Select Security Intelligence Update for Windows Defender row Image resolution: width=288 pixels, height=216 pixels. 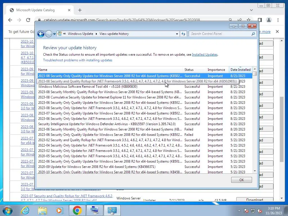tap(145, 124)
